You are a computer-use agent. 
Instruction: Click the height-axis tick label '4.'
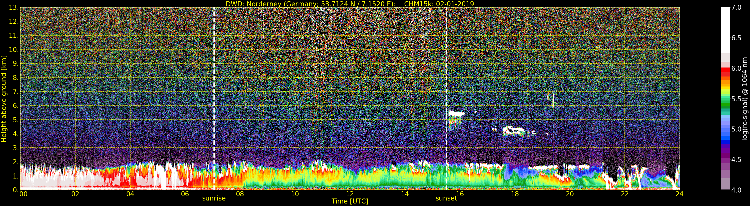coord(16,134)
